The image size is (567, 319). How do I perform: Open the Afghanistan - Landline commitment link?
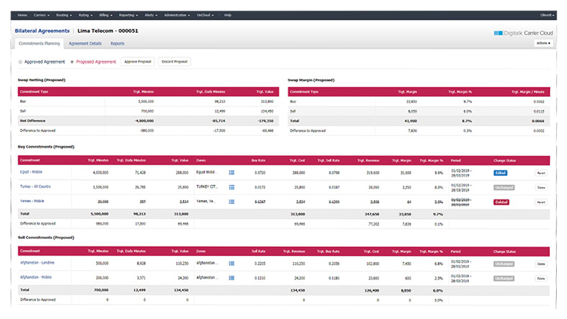pyautogui.click(x=37, y=262)
